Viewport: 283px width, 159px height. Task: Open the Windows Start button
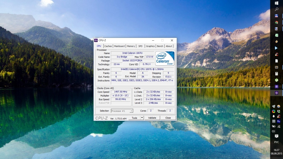[x=276, y=3]
